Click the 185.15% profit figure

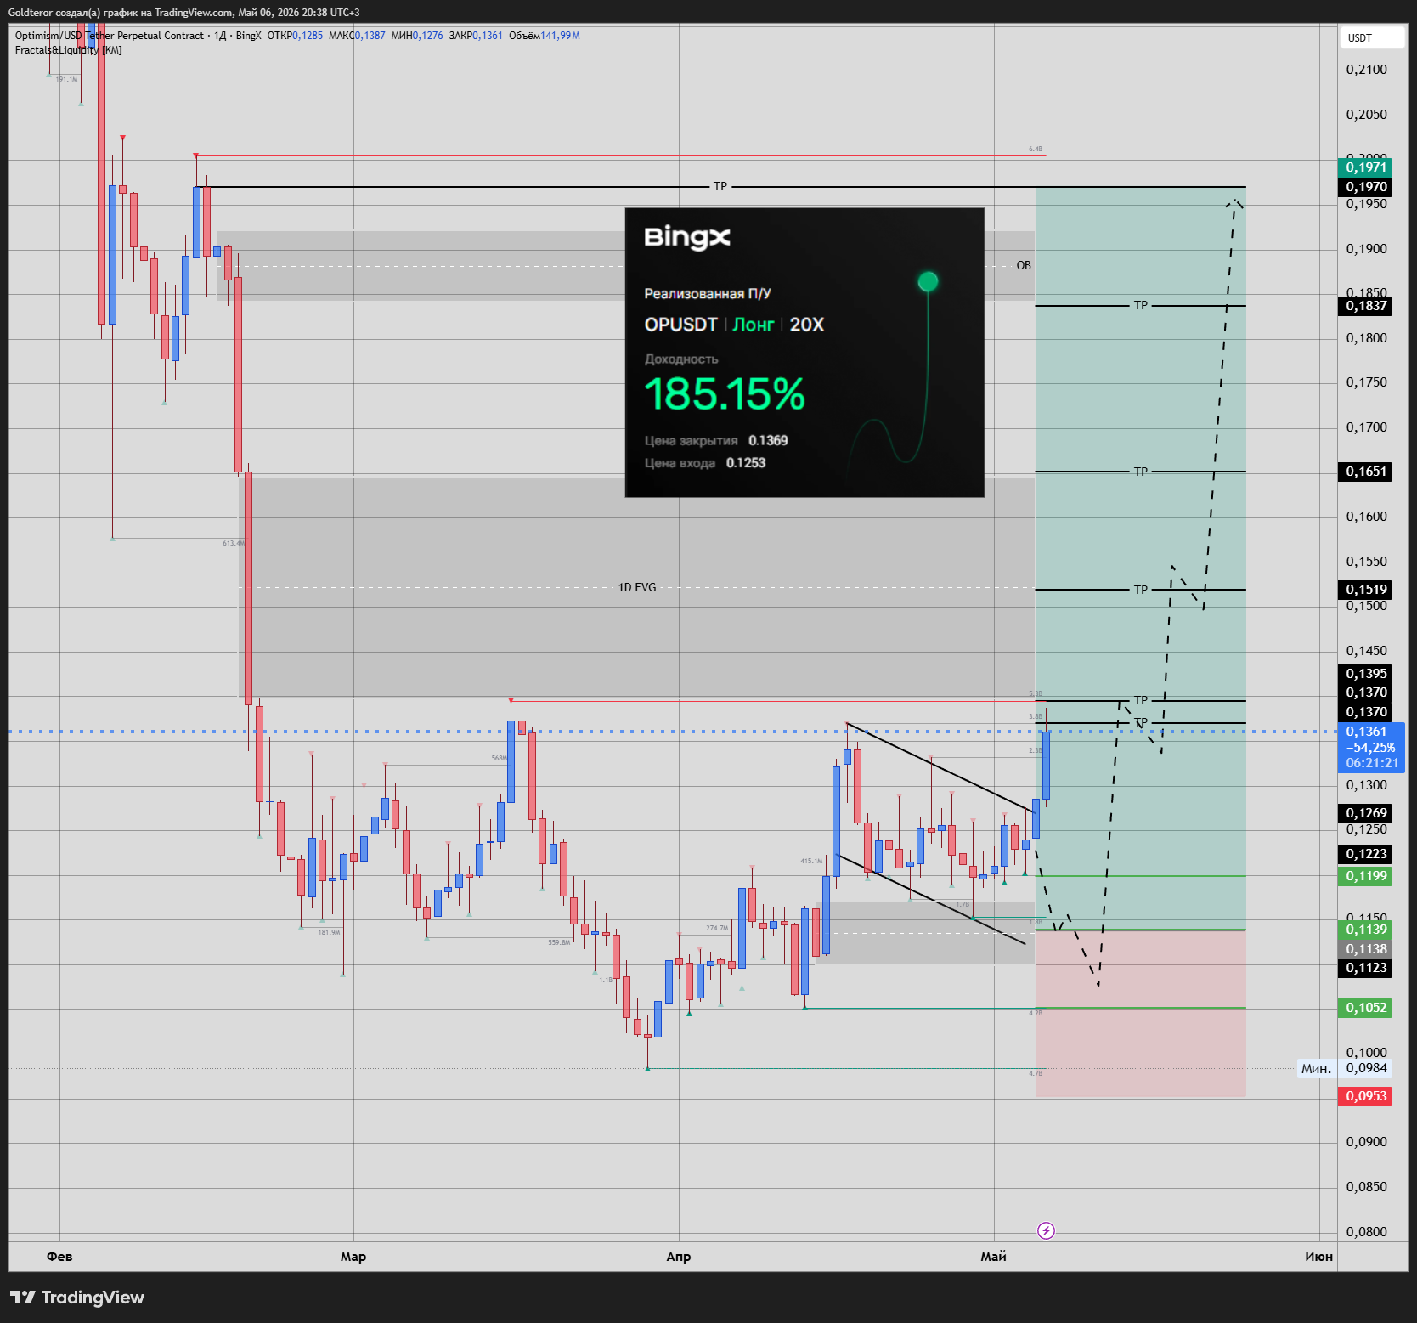coord(725,394)
